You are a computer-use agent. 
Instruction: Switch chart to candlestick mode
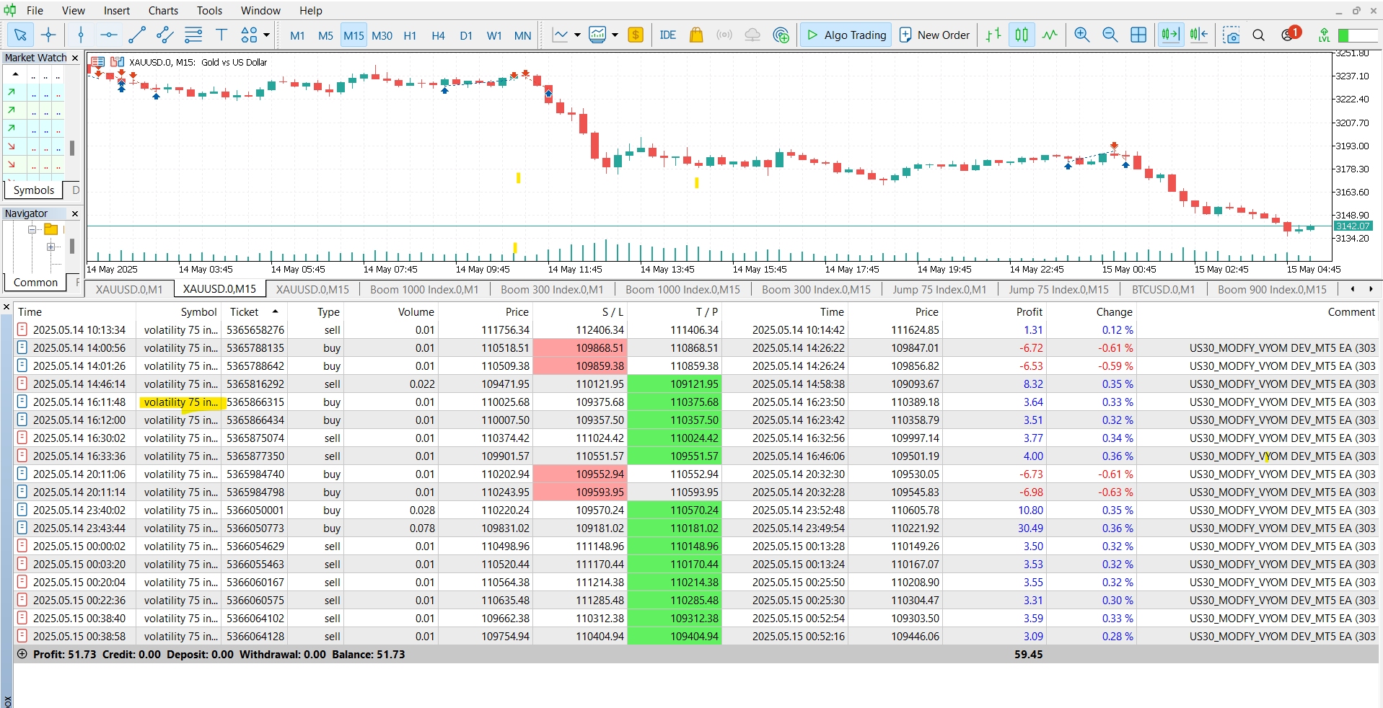coord(1022,35)
